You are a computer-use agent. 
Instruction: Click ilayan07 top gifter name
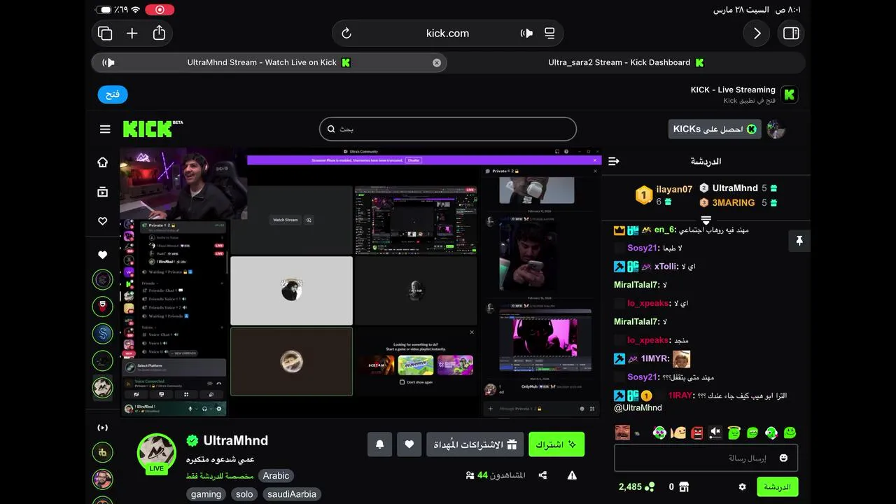point(674,189)
